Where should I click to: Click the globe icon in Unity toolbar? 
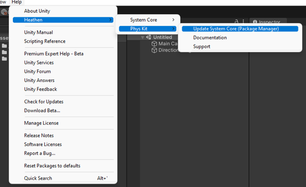pos(3,12)
